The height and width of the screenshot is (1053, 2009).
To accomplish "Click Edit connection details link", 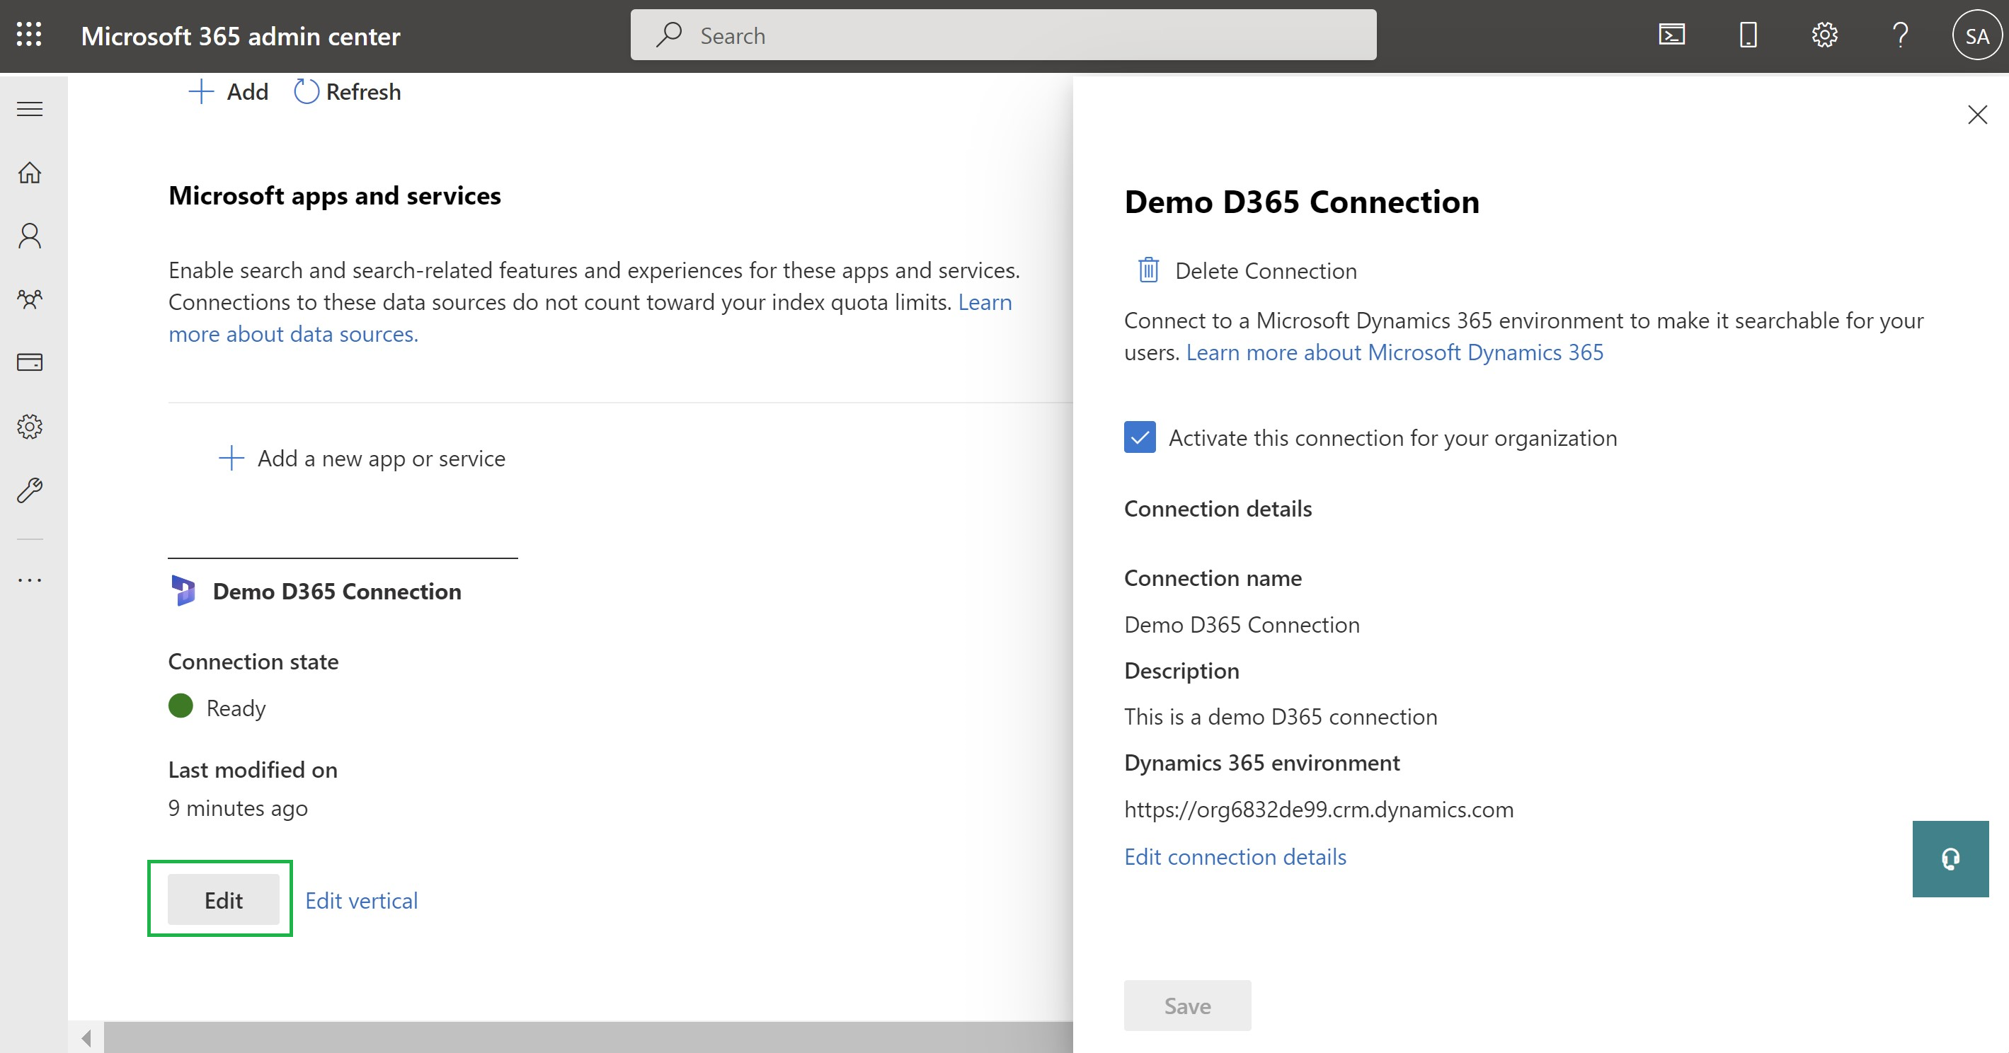I will pyautogui.click(x=1235, y=858).
